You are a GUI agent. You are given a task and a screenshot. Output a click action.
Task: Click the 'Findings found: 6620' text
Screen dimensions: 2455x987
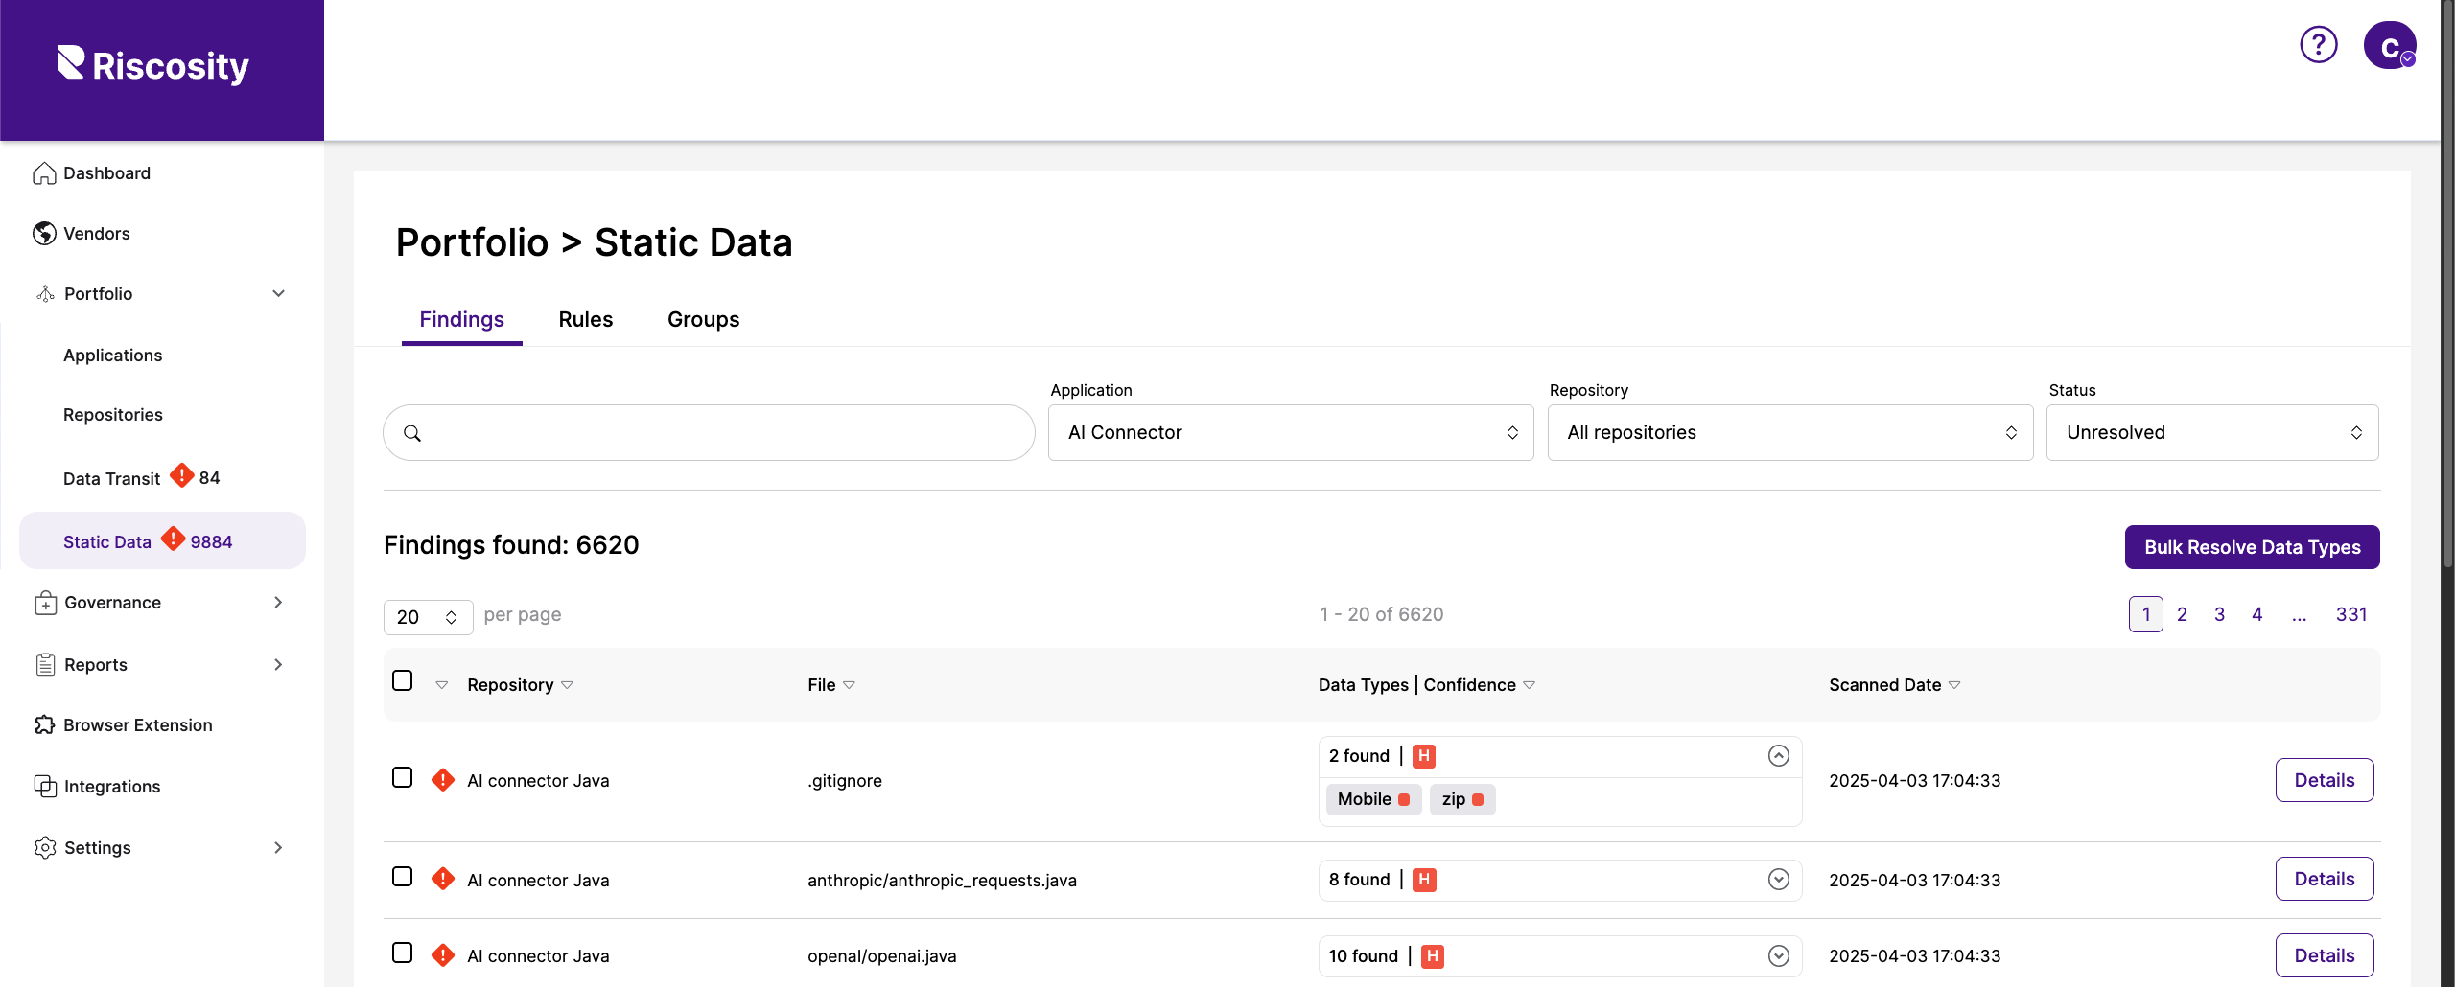click(511, 545)
